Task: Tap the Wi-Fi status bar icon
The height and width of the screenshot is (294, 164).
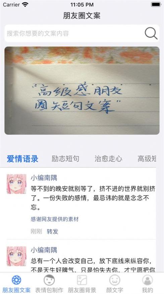Action: (x=25, y=5)
